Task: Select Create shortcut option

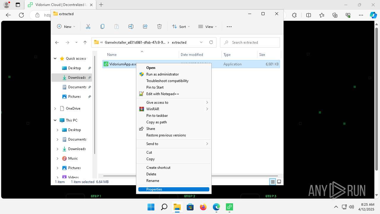Action: pyautogui.click(x=174, y=168)
